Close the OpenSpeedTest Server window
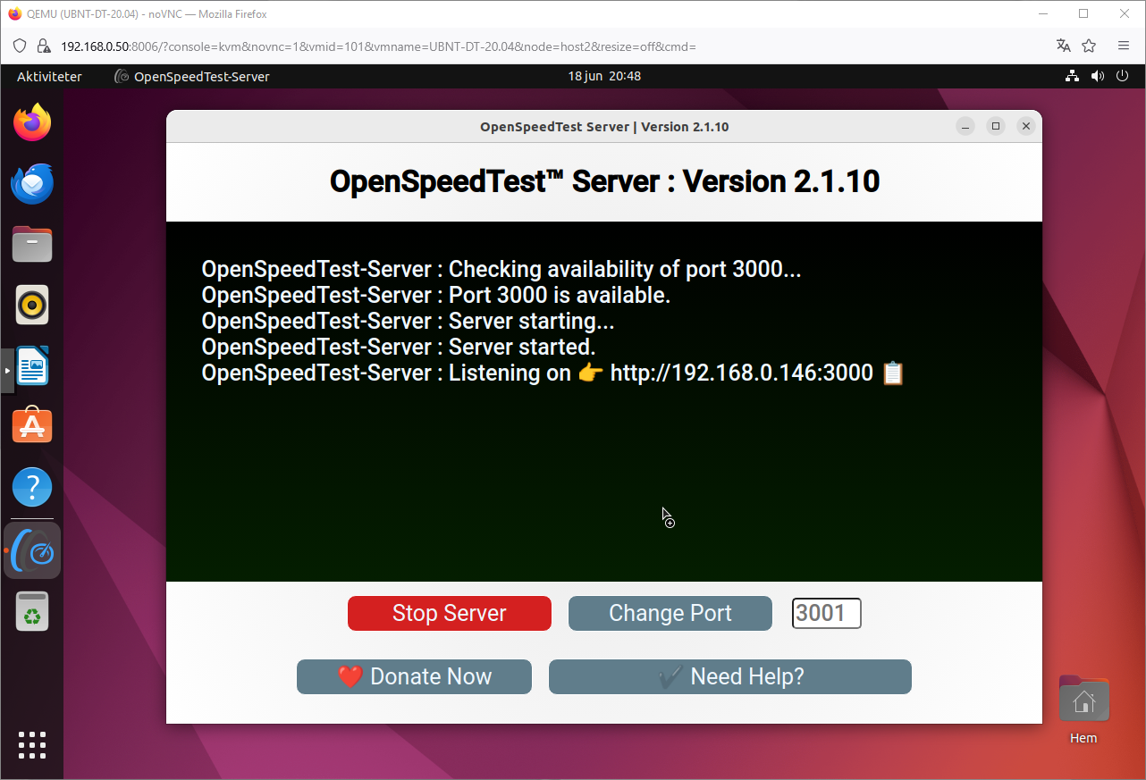This screenshot has width=1146, height=780. click(x=1026, y=127)
